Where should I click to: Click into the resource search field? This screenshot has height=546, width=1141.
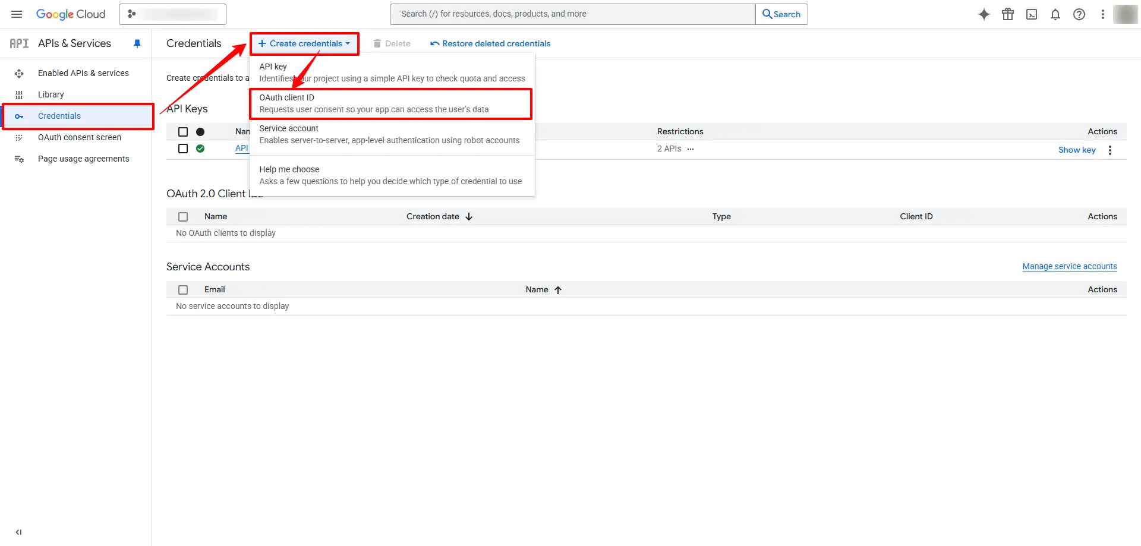coord(573,14)
